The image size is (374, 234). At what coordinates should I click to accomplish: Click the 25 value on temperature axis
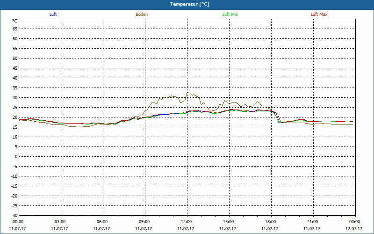pyautogui.click(x=15, y=108)
